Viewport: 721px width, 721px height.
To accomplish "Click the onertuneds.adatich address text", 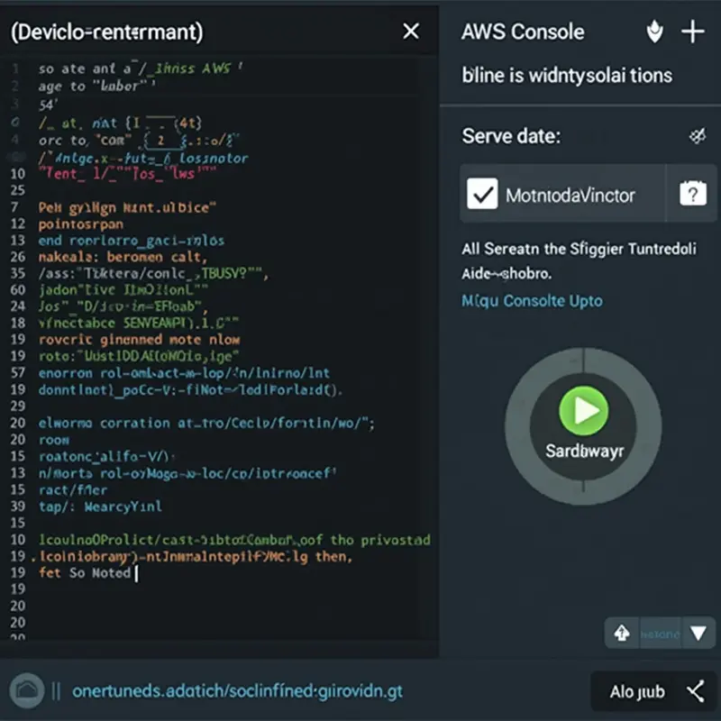I will [x=237, y=691].
